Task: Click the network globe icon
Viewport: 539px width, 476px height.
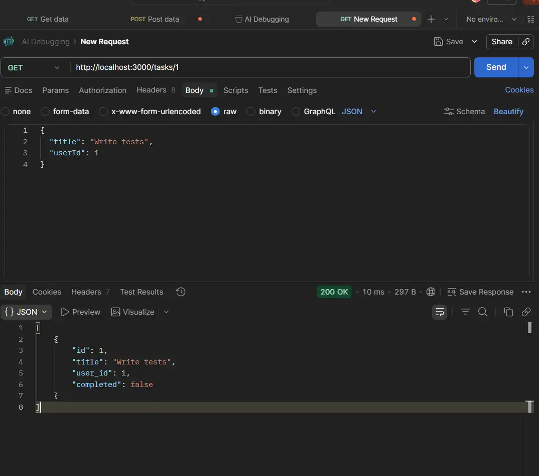Action: coord(431,292)
